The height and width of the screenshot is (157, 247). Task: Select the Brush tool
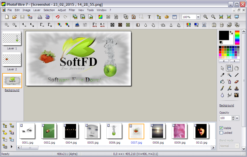pos(222,89)
